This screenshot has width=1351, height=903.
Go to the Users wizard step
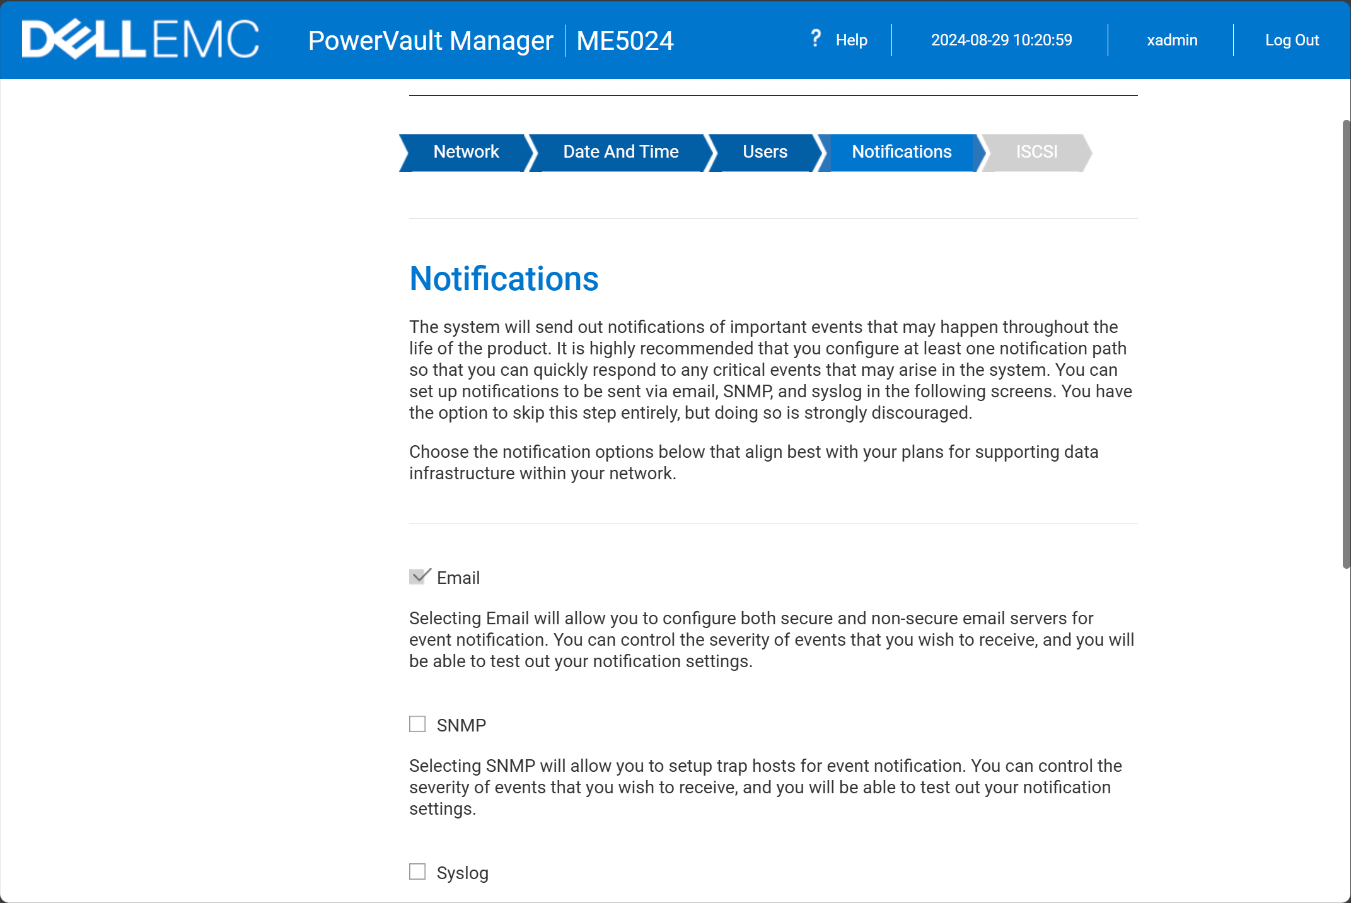click(765, 152)
